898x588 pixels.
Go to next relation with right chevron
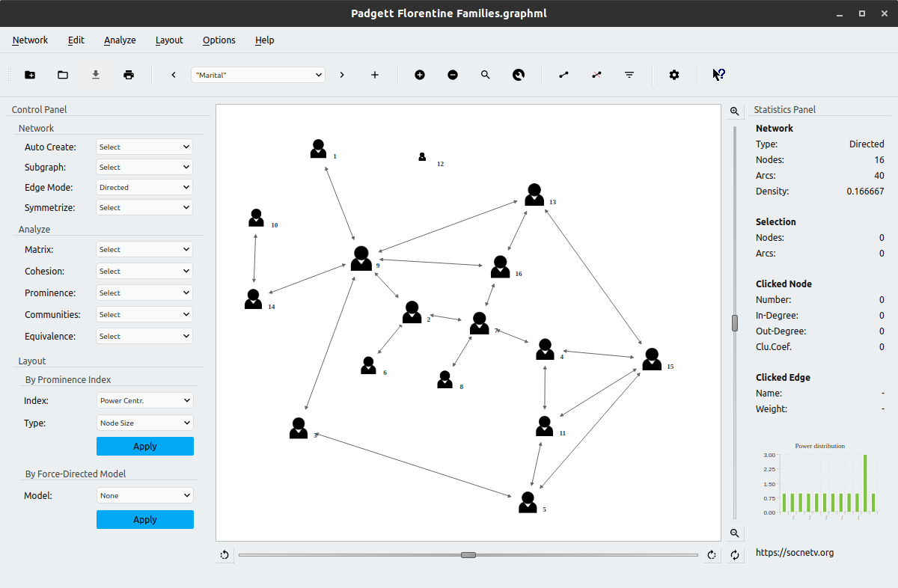pos(342,75)
